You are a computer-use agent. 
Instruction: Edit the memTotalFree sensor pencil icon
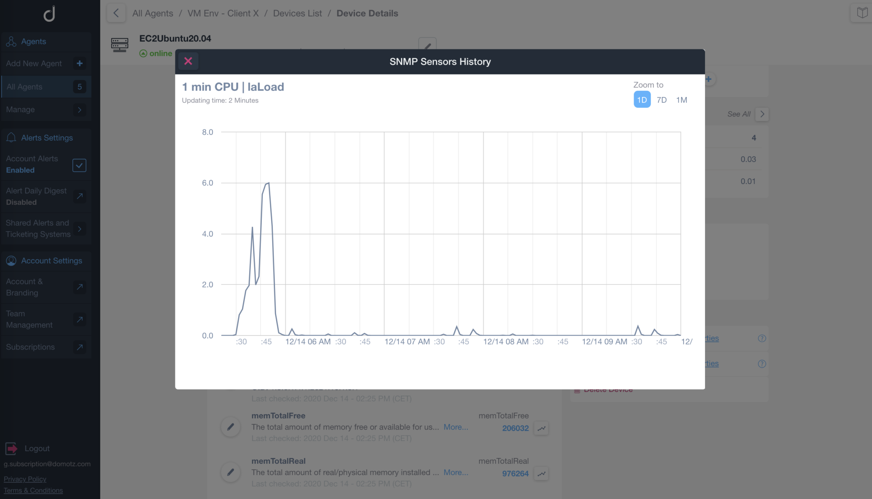point(230,427)
